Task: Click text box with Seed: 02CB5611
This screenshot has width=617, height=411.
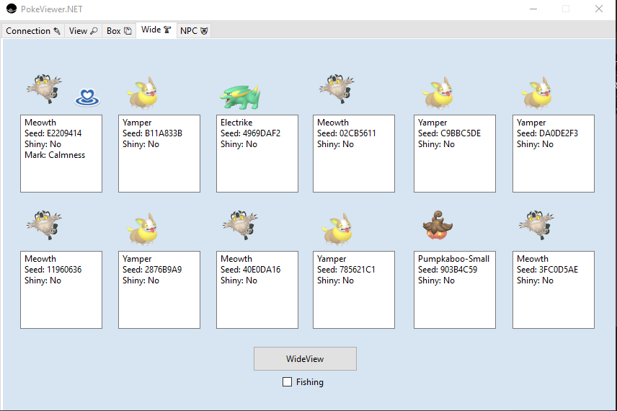Action: coord(354,154)
